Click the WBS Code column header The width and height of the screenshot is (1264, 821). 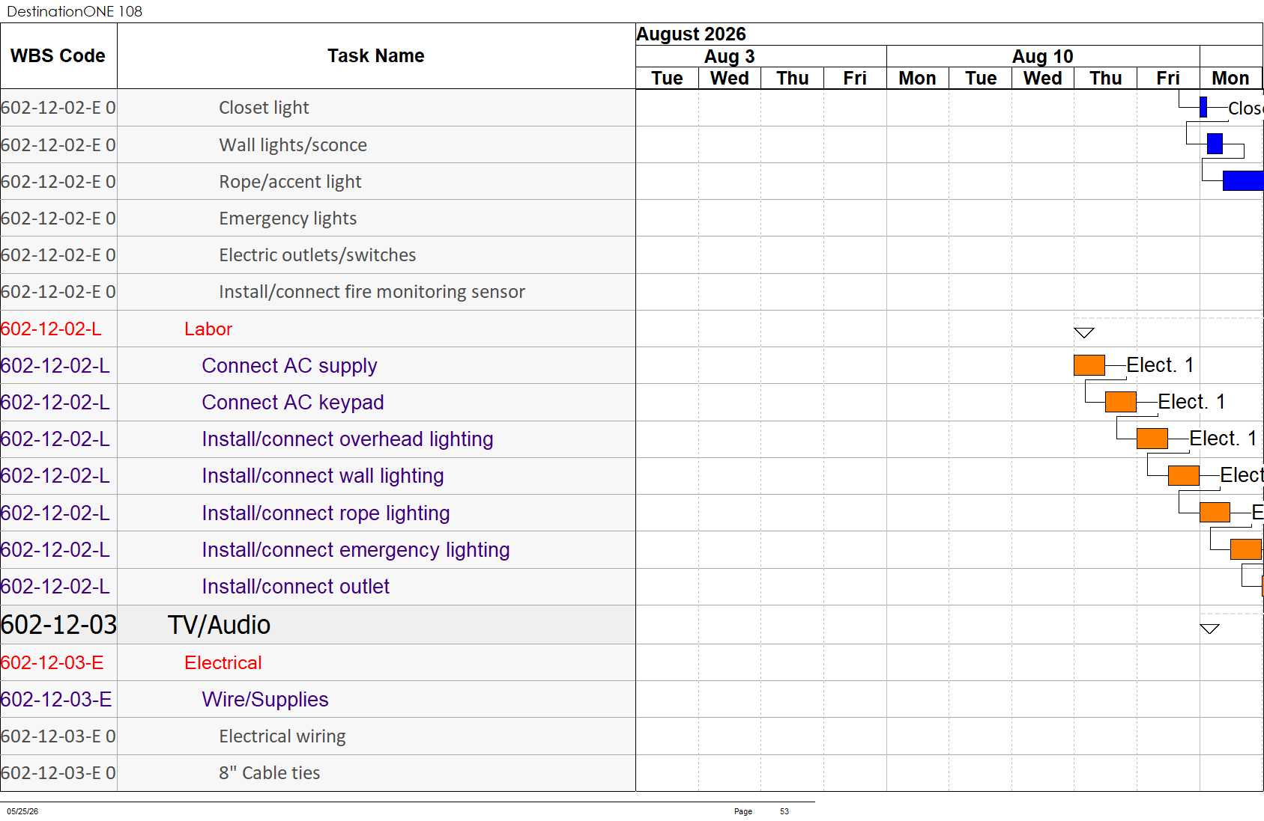(58, 56)
